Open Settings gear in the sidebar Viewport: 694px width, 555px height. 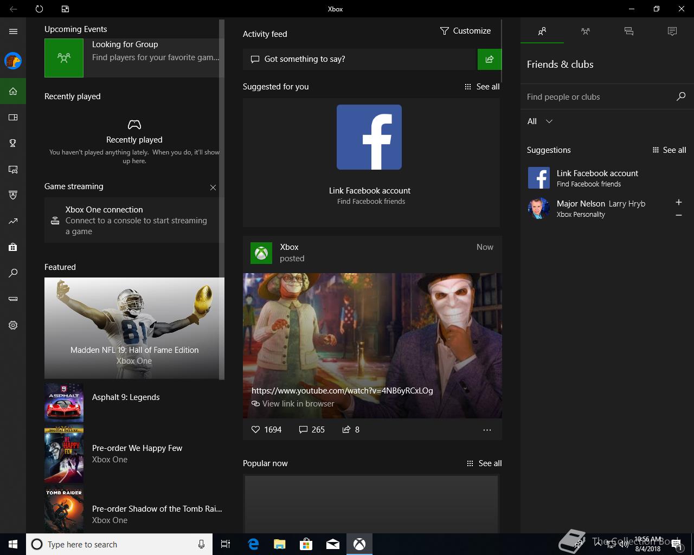click(x=13, y=325)
